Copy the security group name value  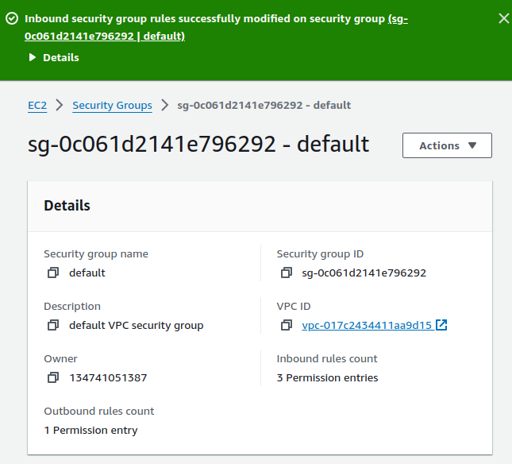pyautogui.click(x=53, y=273)
